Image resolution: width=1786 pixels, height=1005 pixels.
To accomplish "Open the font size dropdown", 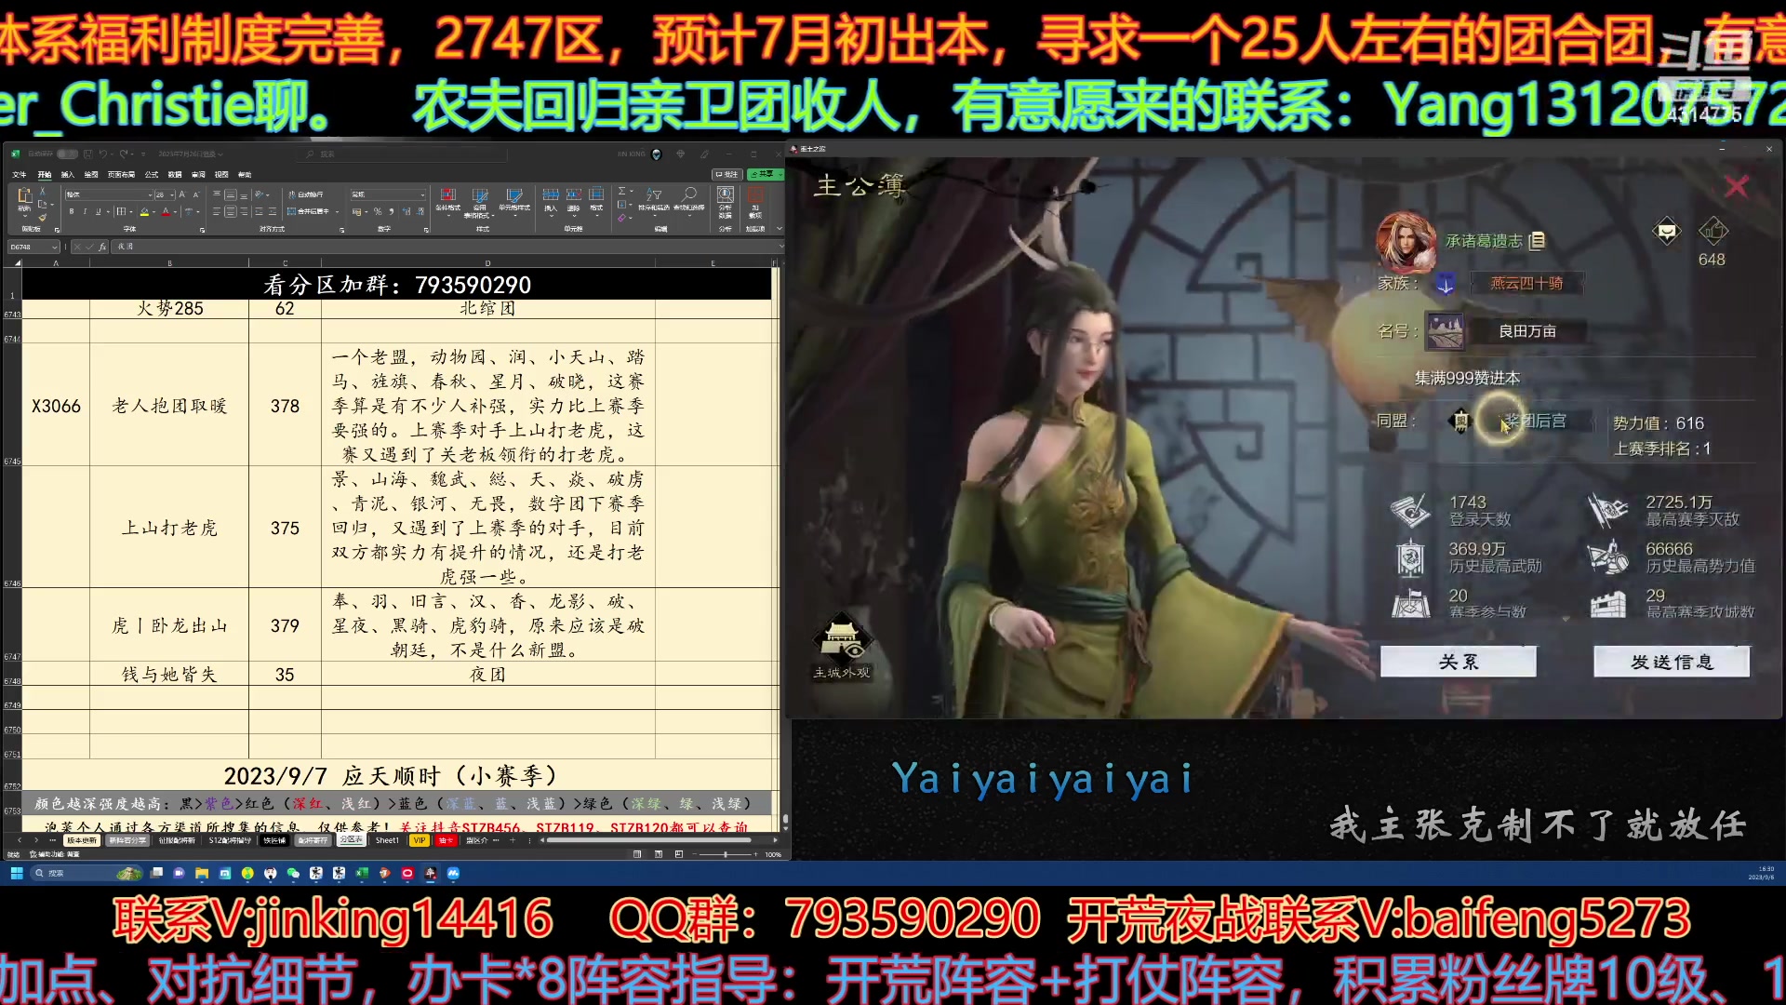I will [172, 194].
